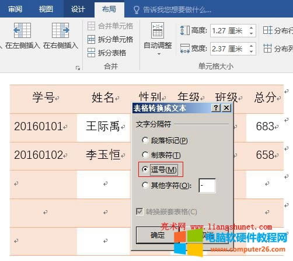Open the AutoFit (自动调整) menu
Screen dimensions: 293x261
pos(158,39)
